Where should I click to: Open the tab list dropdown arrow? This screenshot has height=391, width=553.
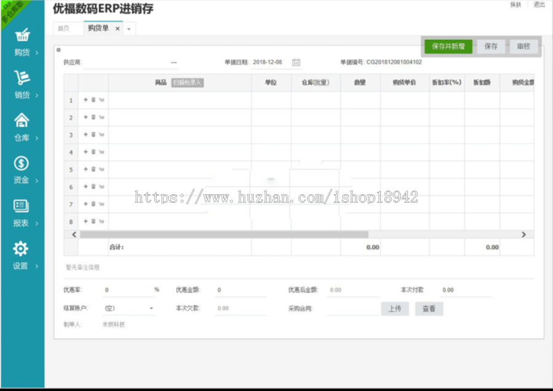coord(129,29)
